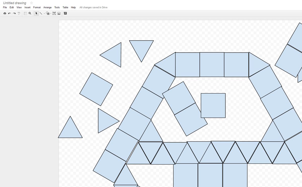The image size is (302, 187).
Task: Select the lone upright square inside the ring
Action: coord(213,105)
